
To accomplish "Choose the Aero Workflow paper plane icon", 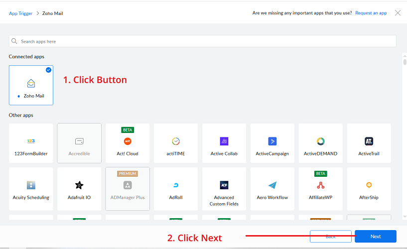I will point(272,185).
